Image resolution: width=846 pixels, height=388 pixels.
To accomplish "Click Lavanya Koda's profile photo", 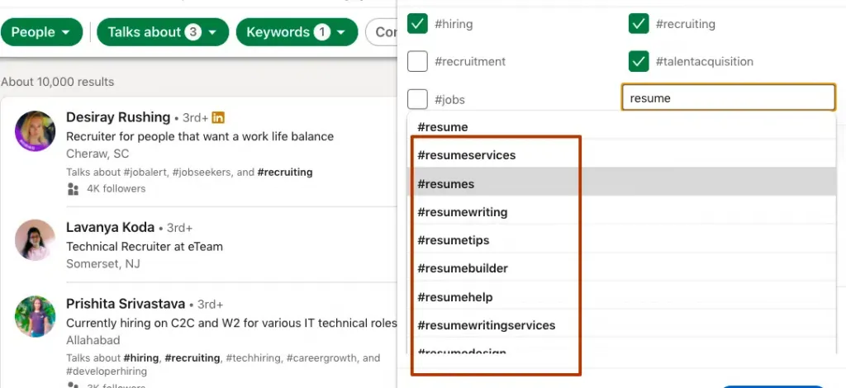I will tap(35, 239).
